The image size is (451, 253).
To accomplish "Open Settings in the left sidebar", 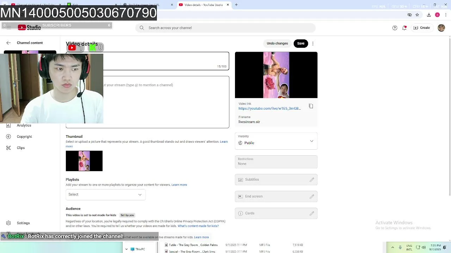I will click(x=23, y=223).
